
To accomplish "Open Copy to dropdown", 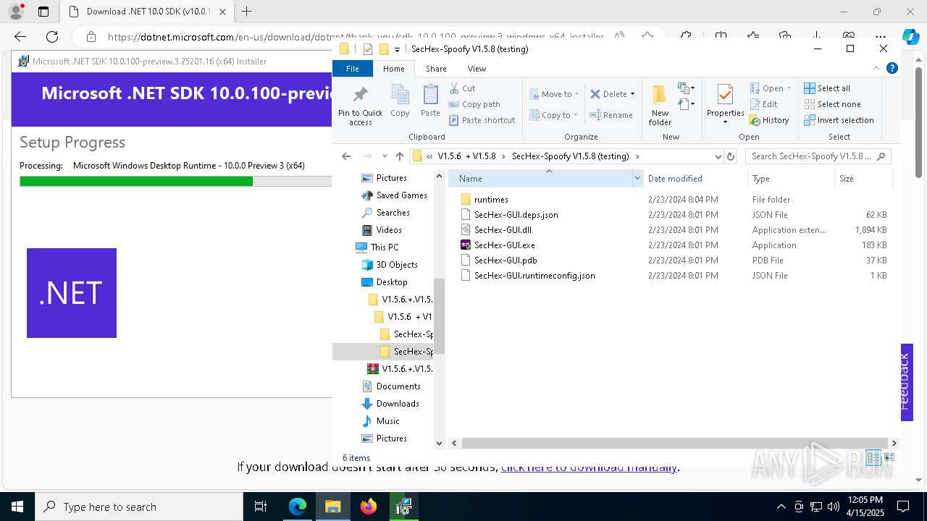I will click(x=554, y=115).
